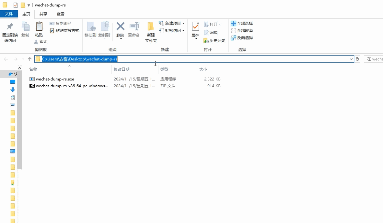Open 属性 checkmark icon
Viewport: 383px width, 223px height.
point(195,27)
